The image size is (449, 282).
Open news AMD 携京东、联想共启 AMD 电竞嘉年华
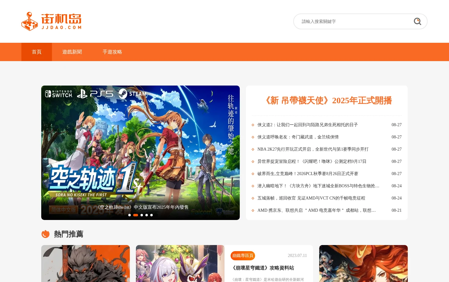coord(316,210)
